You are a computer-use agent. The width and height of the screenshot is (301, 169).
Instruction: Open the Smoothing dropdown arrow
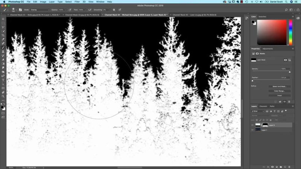pos(110,10)
